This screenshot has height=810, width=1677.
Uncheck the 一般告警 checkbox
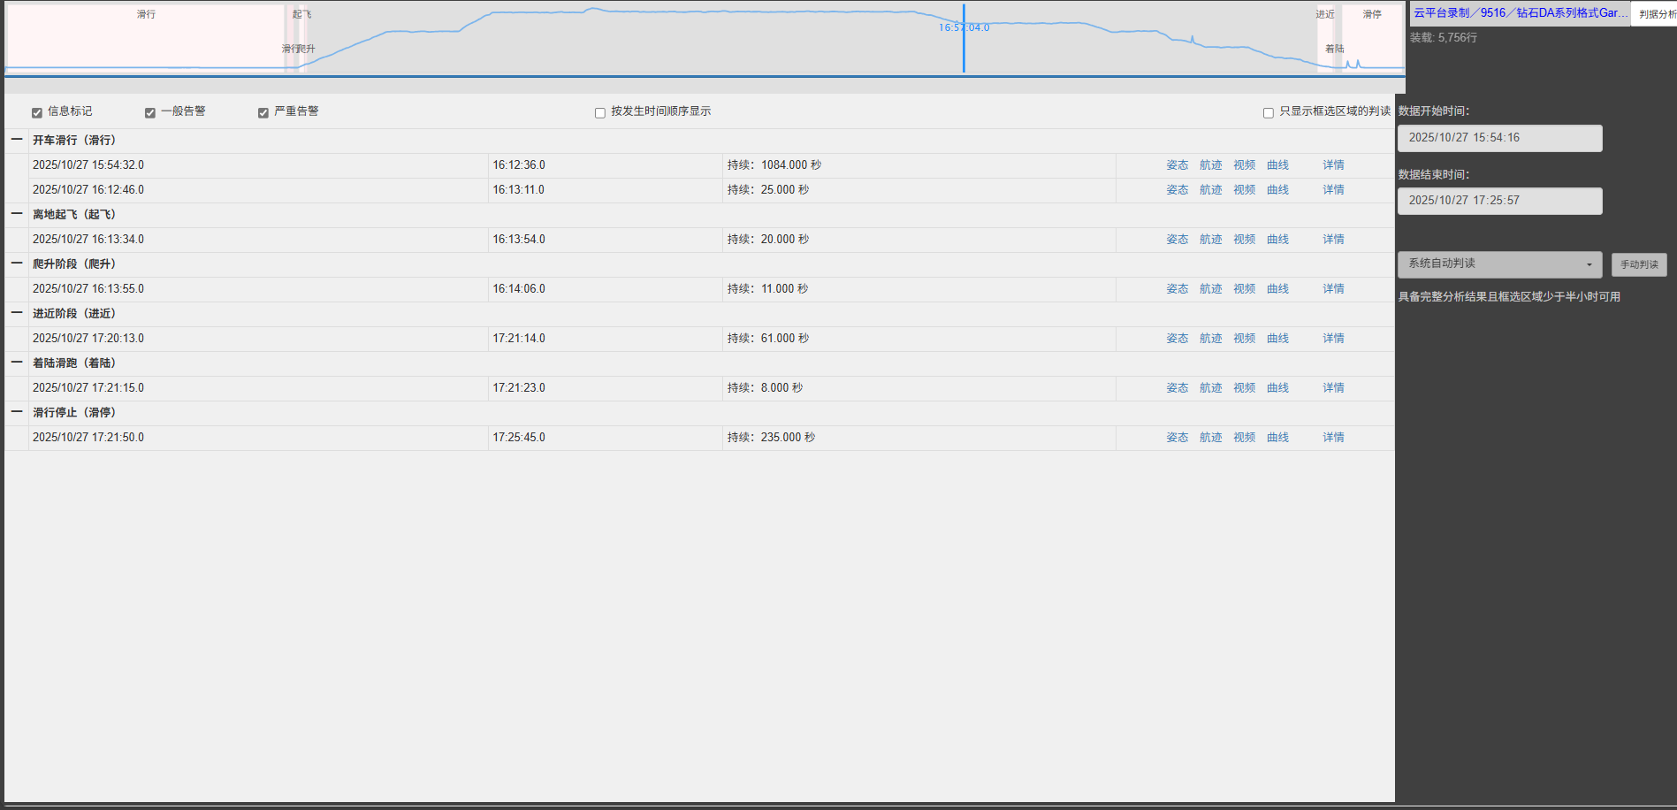coord(150,112)
